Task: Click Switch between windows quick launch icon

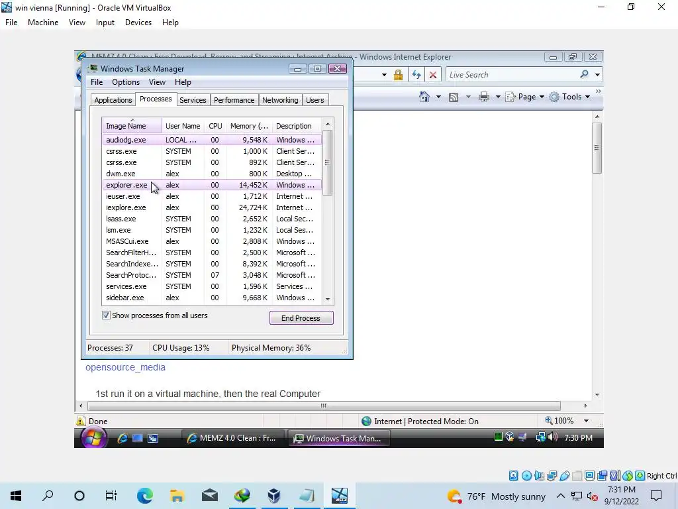Action: click(153, 438)
